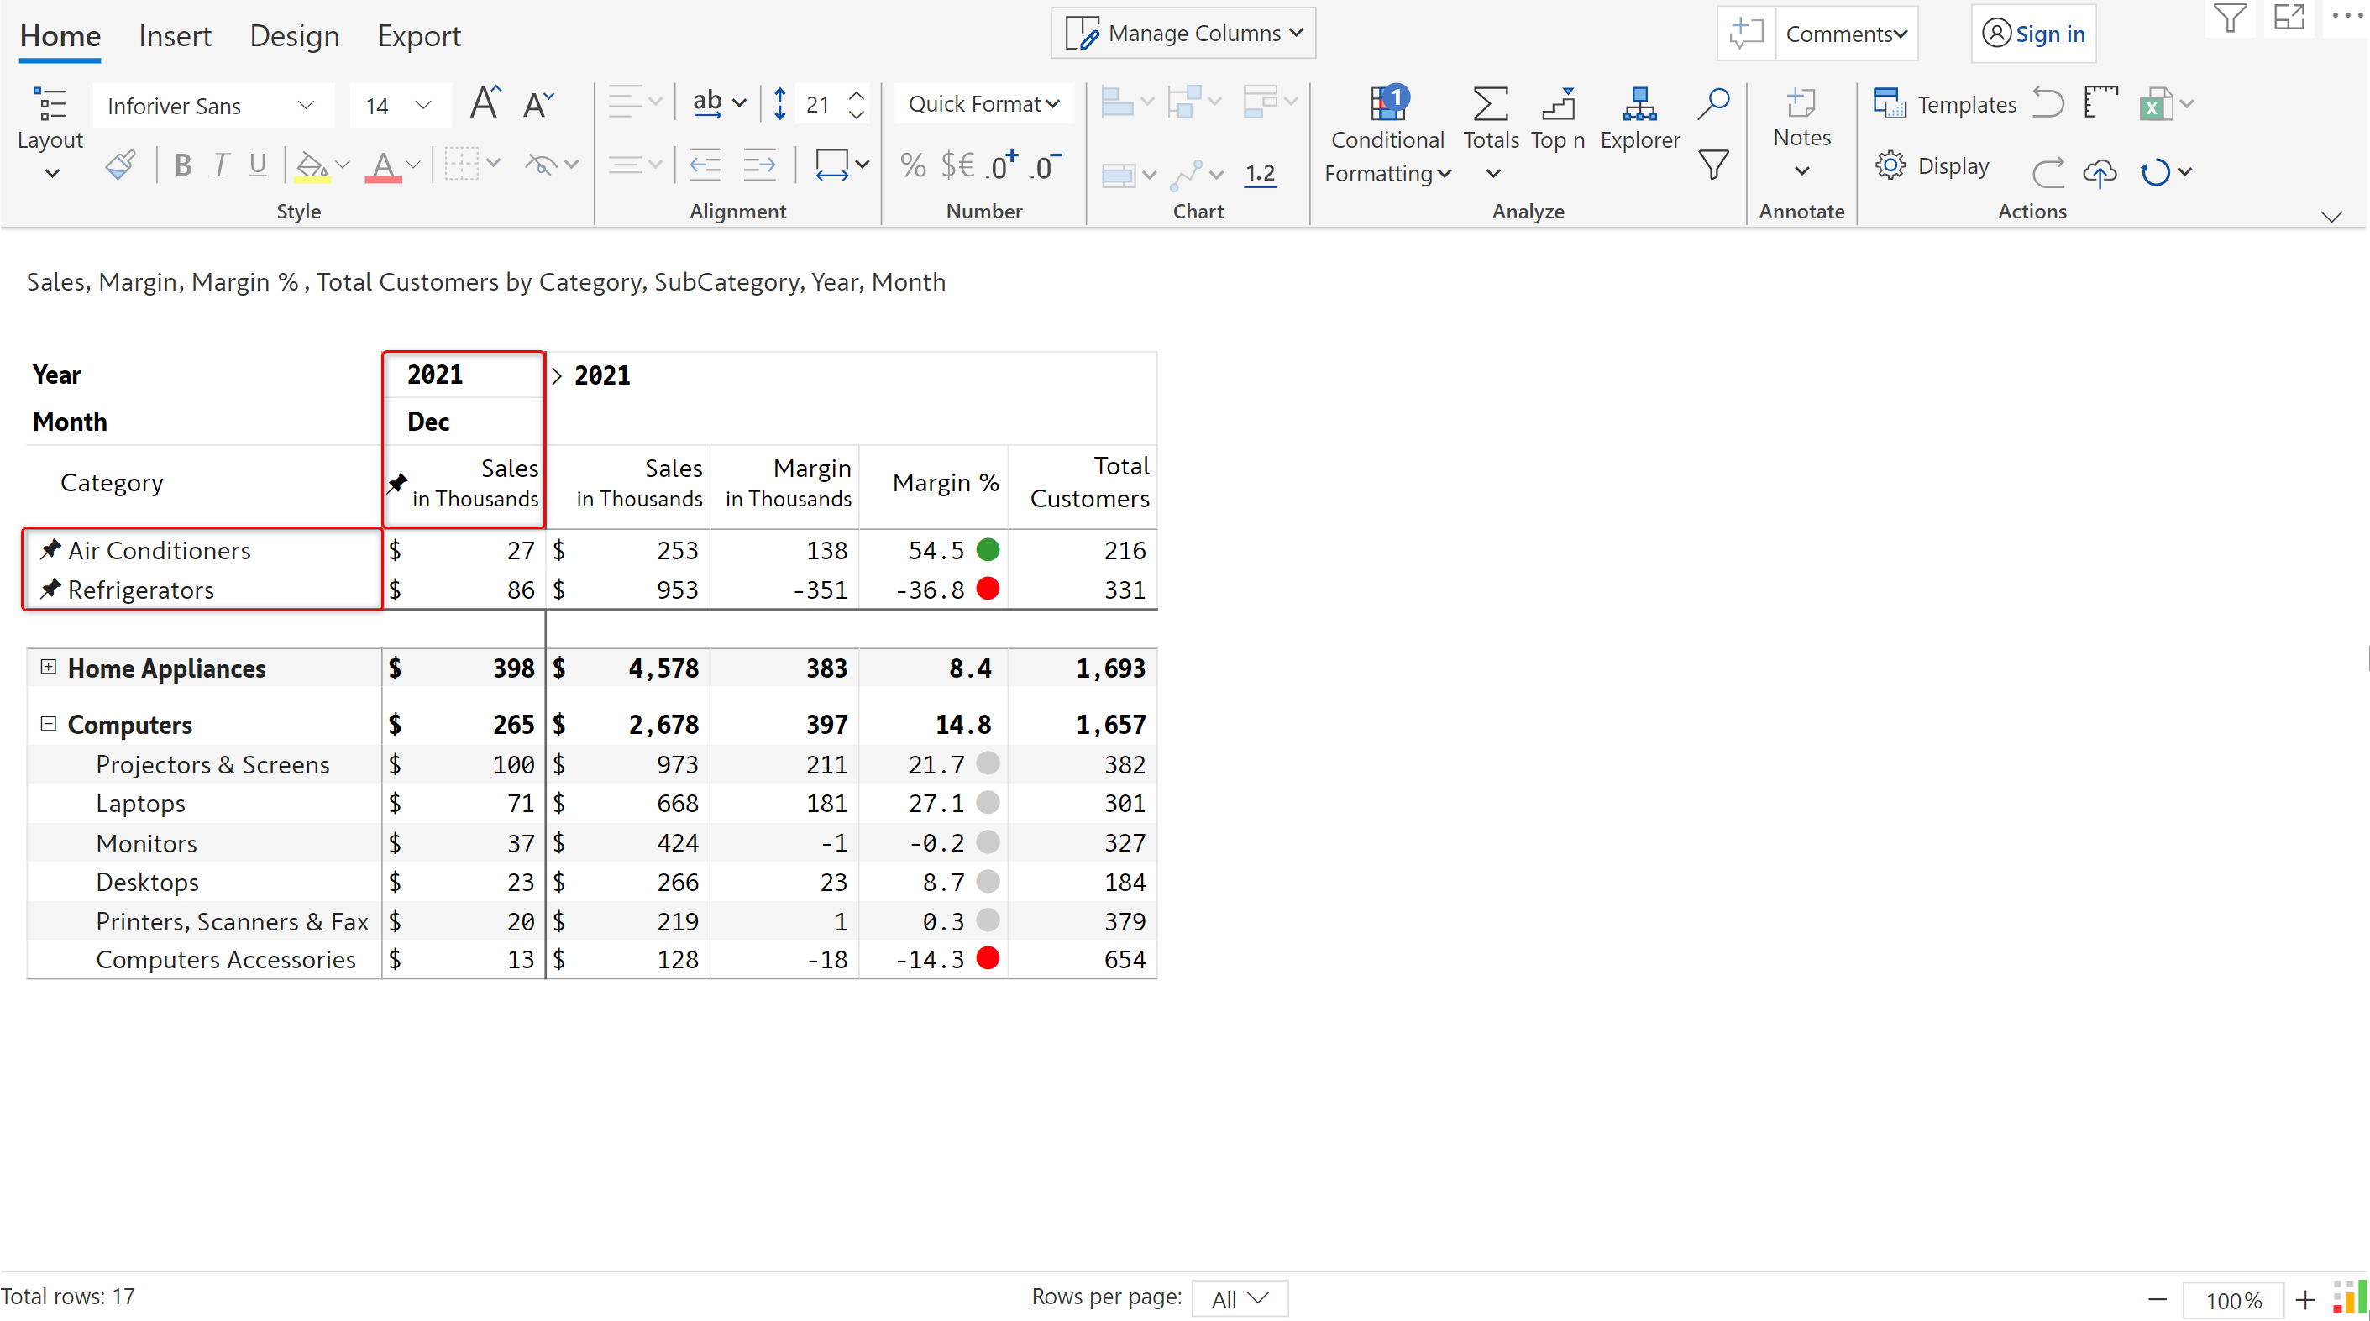Open the Export tab
Screen dimensions: 2370x1321
[418, 36]
